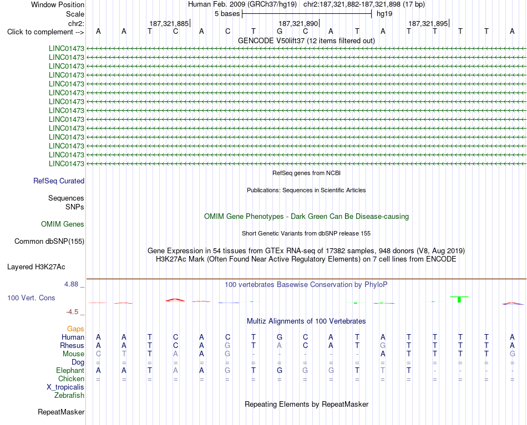Click the hg19 label beside the scale bar

pos(384,14)
